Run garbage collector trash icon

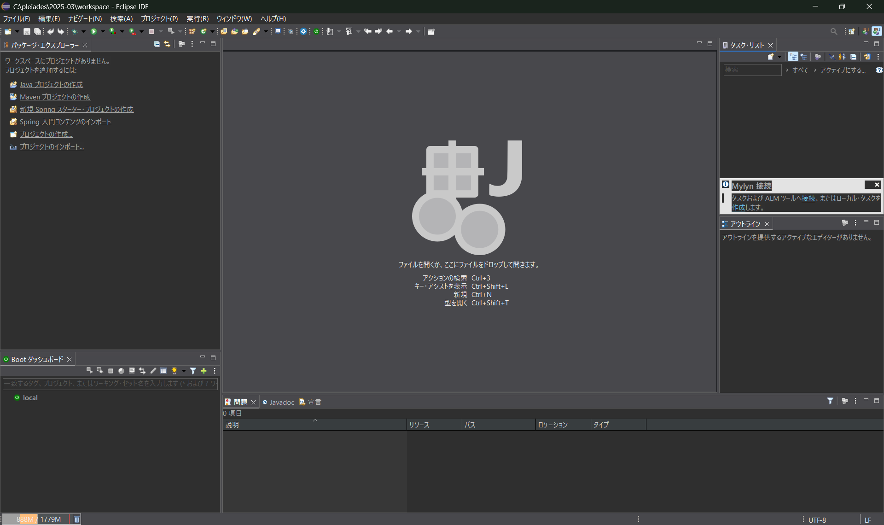click(77, 519)
